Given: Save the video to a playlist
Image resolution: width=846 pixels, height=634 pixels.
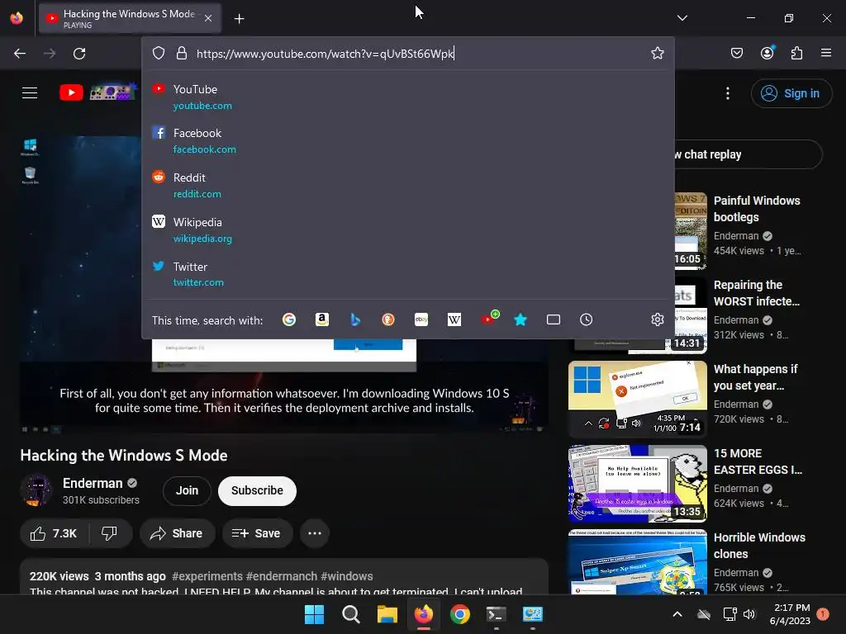Looking at the screenshot, I should click(x=256, y=534).
